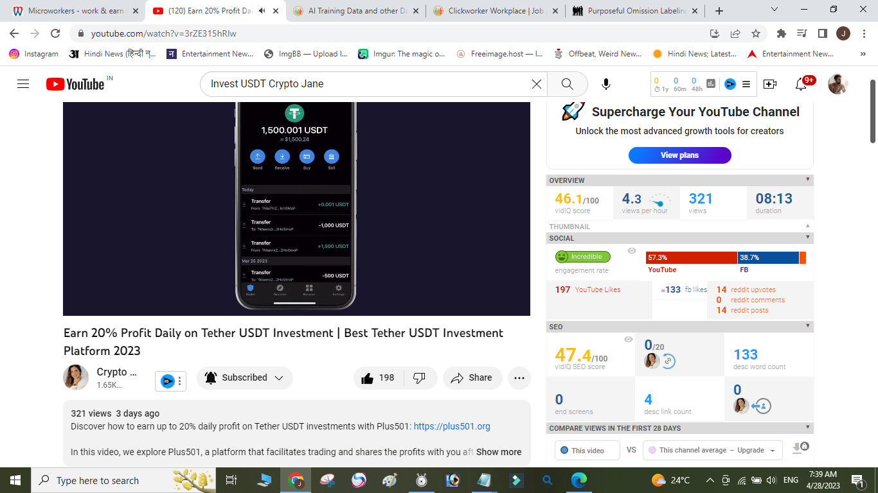Screen dimensions: 878x493
Task: Open vidIQ channel widget beside Crypto channel
Action: tap(170, 381)
